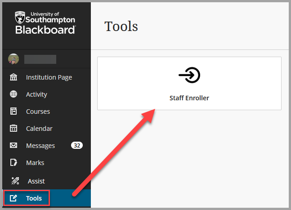Click the Marks document icon
The image size is (291, 210).
pos(13,162)
